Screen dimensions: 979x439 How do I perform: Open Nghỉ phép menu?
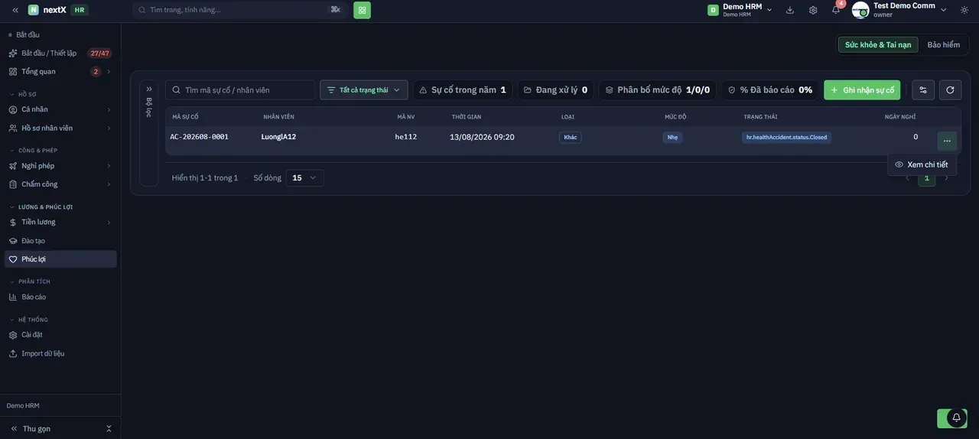(x=60, y=166)
